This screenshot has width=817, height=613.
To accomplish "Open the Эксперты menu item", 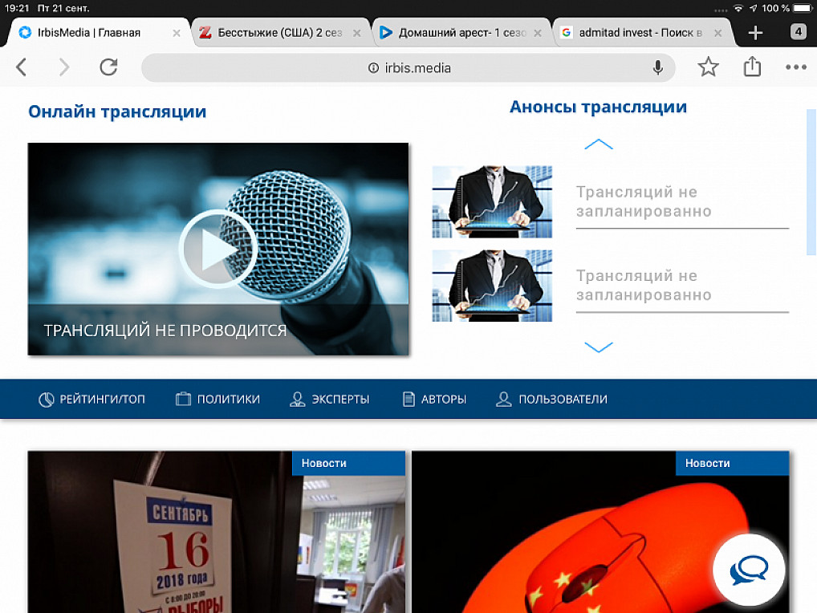I will point(329,400).
